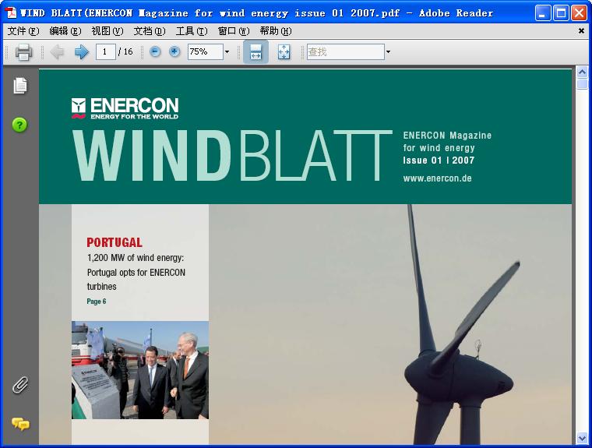Click the Print icon in toolbar

point(23,51)
